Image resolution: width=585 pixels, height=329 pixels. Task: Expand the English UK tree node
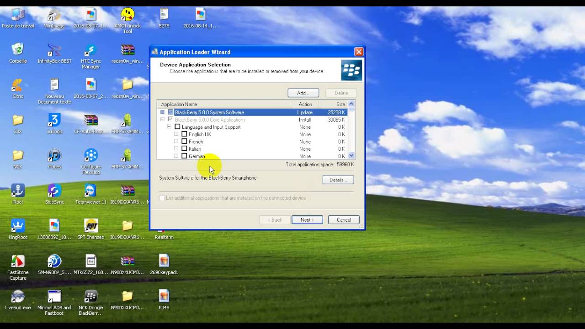click(176, 134)
